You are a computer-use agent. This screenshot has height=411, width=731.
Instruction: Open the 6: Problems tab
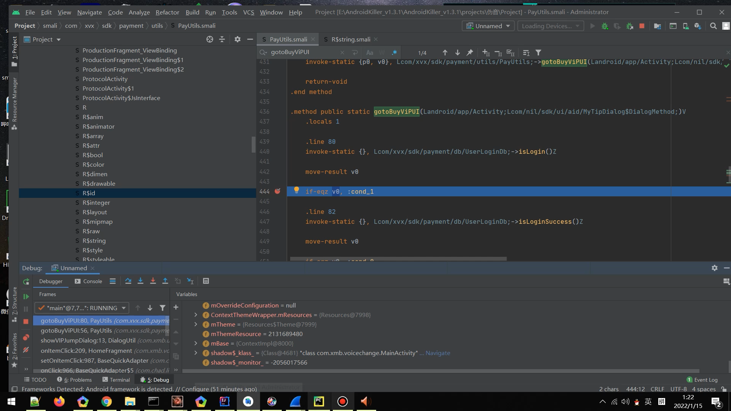[x=74, y=380]
